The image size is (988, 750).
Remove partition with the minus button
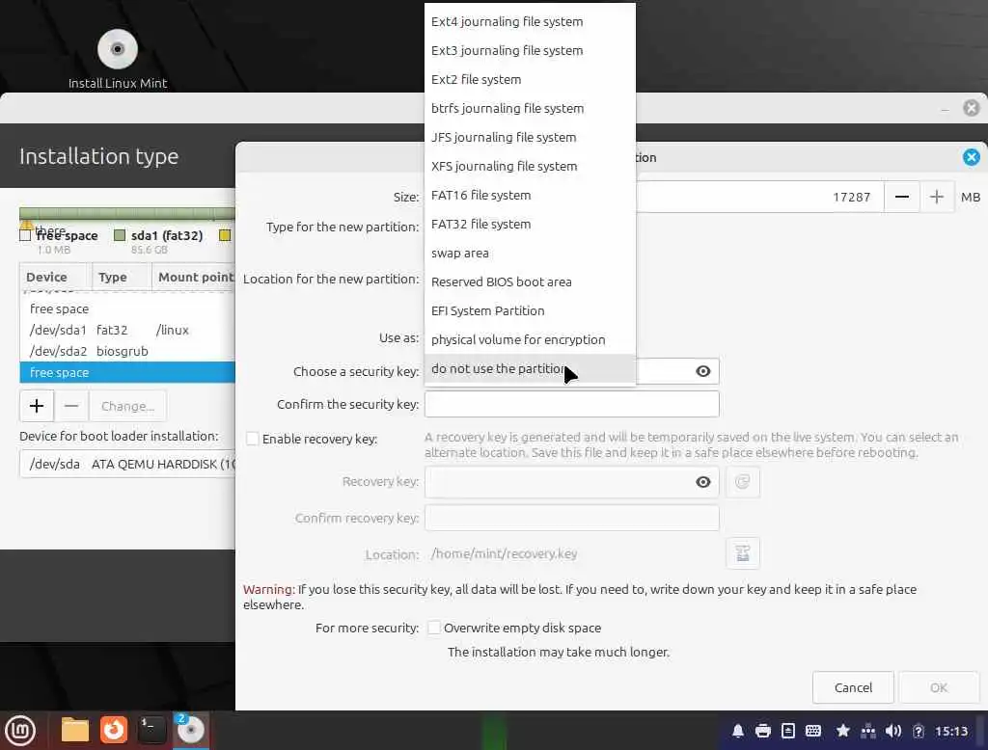pos(71,406)
